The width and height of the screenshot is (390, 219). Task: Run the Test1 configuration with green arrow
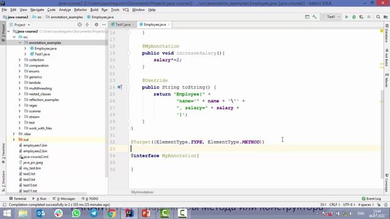click(346, 17)
